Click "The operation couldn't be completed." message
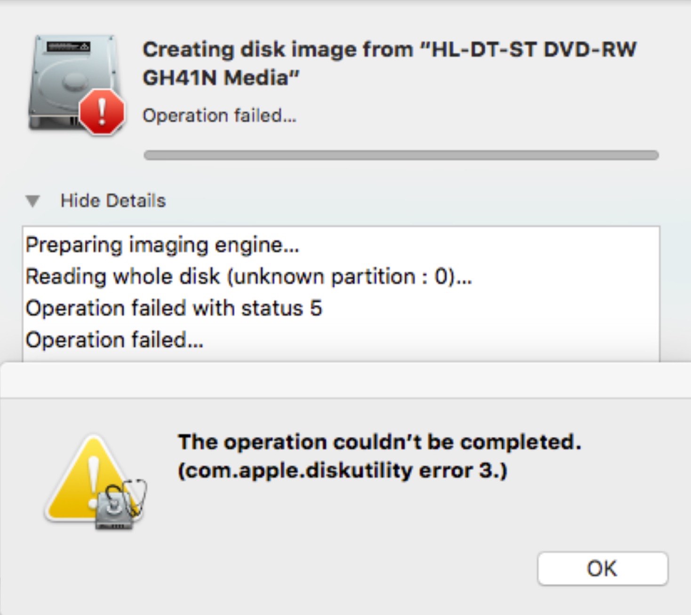 click(x=380, y=442)
